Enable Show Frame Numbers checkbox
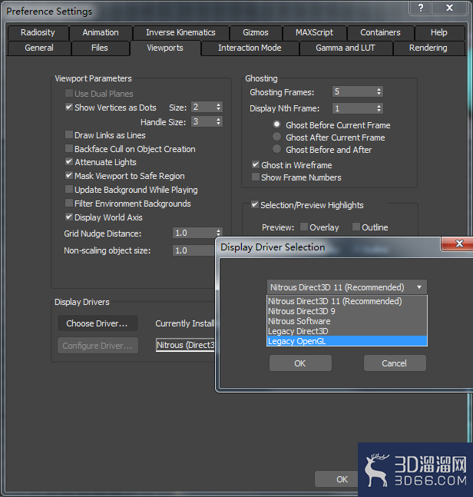The width and height of the screenshot is (473, 497). tap(256, 177)
